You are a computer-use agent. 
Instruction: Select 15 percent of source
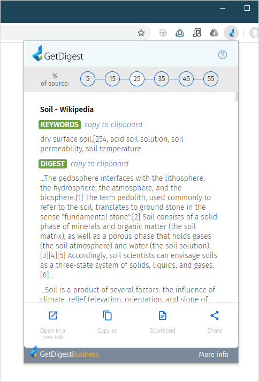point(112,79)
